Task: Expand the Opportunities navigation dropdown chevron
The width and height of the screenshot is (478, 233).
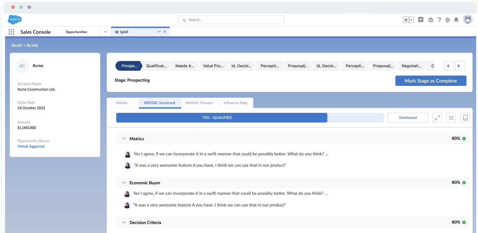Action: pos(106,32)
